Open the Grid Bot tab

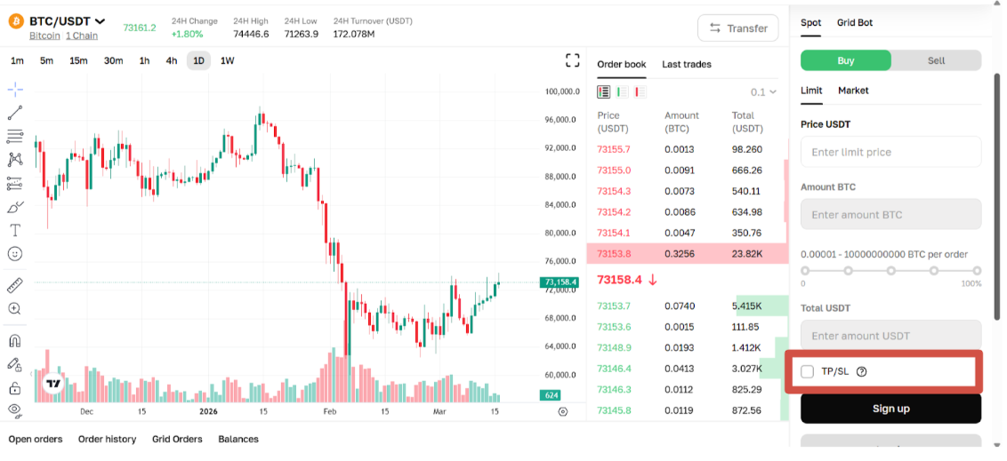(x=854, y=22)
